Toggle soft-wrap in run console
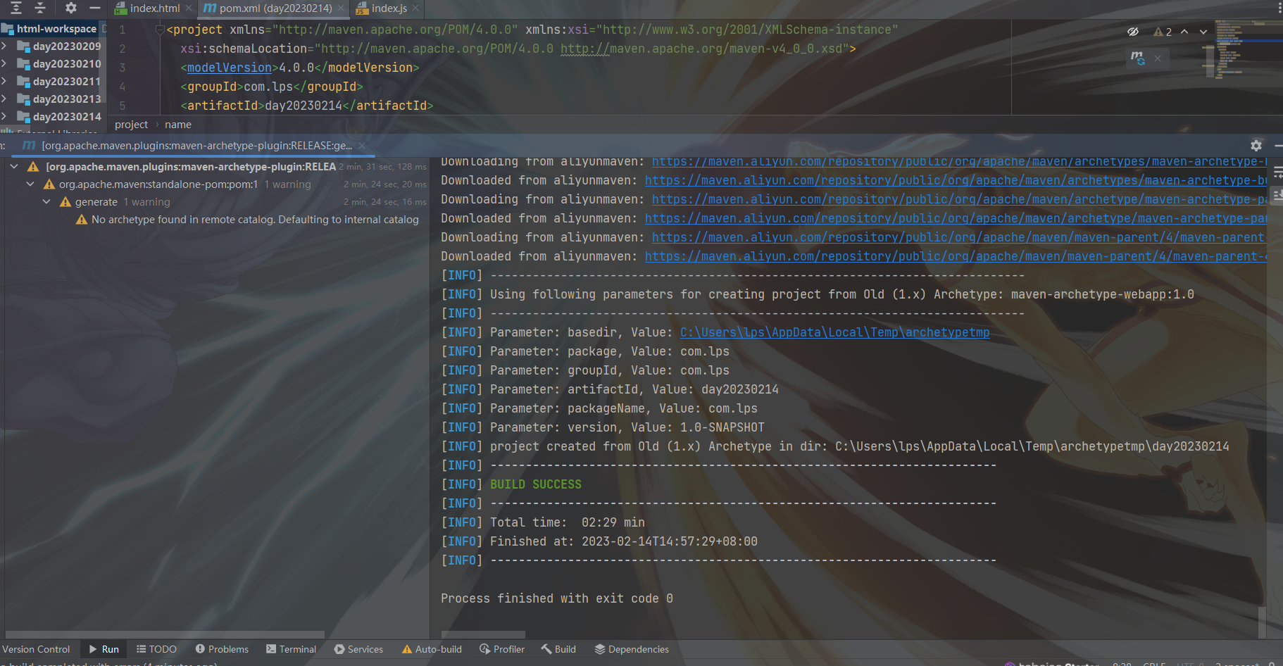This screenshot has height=666, width=1283. (1277, 173)
